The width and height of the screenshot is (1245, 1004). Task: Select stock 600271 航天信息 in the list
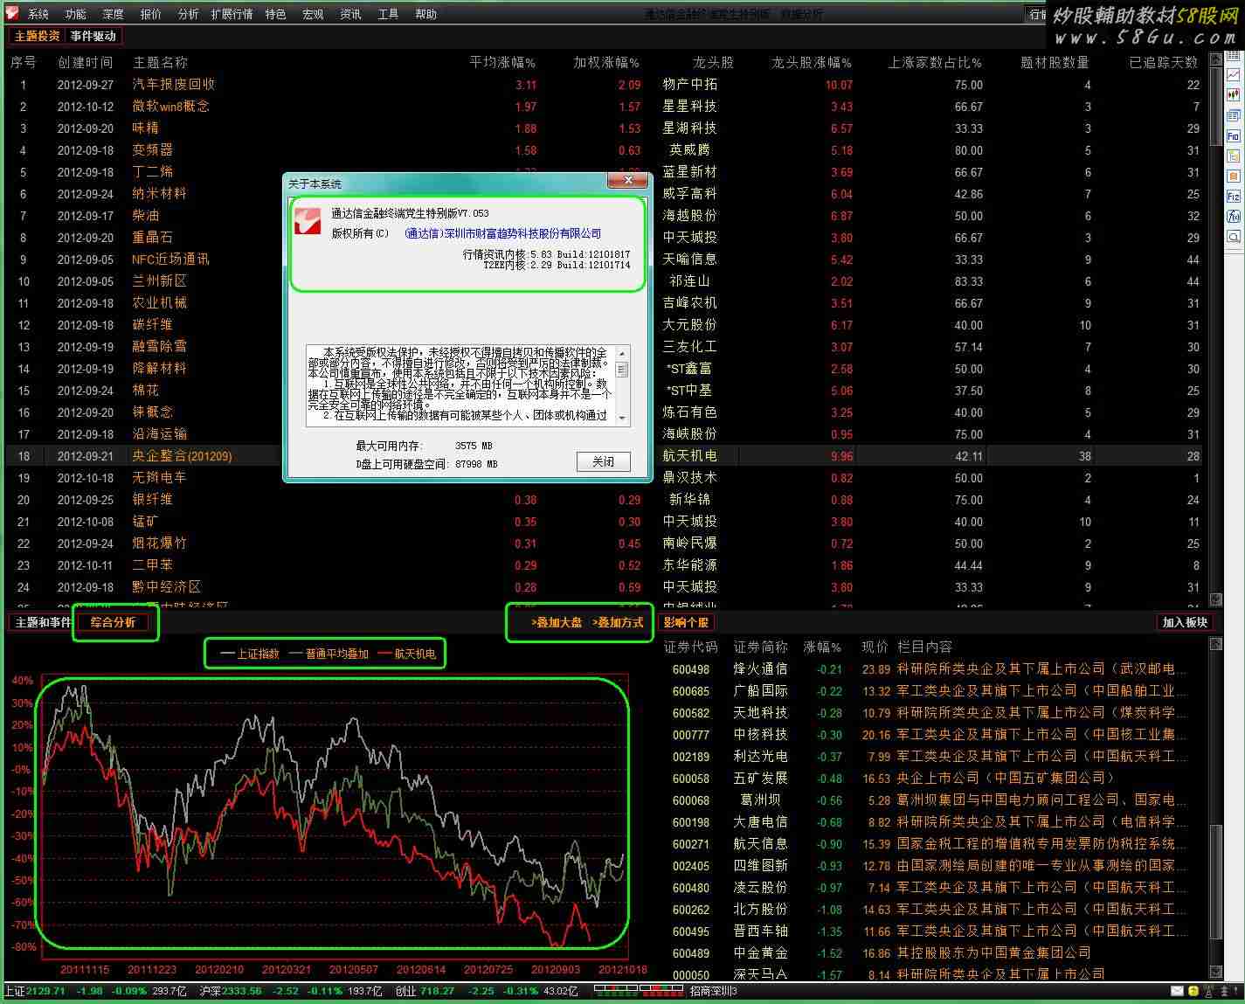(932, 843)
